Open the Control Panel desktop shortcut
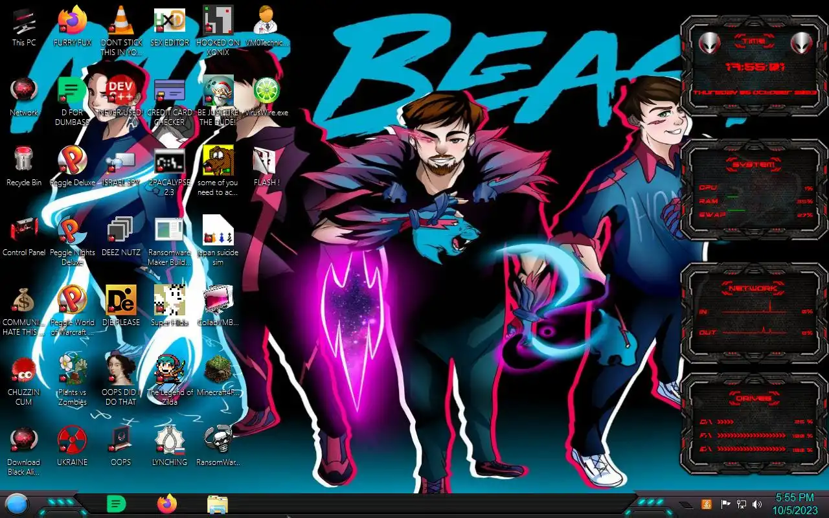The height and width of the screenshot is (518, 829). pos(24,237)
